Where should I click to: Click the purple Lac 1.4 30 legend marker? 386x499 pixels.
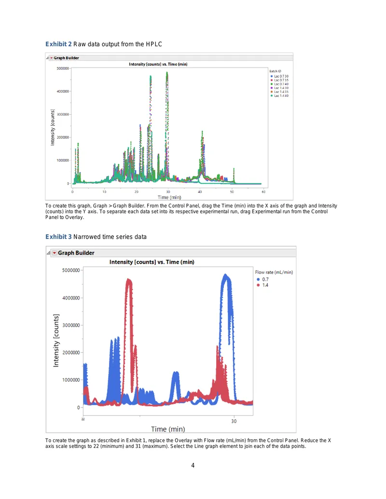click(272, 88)
